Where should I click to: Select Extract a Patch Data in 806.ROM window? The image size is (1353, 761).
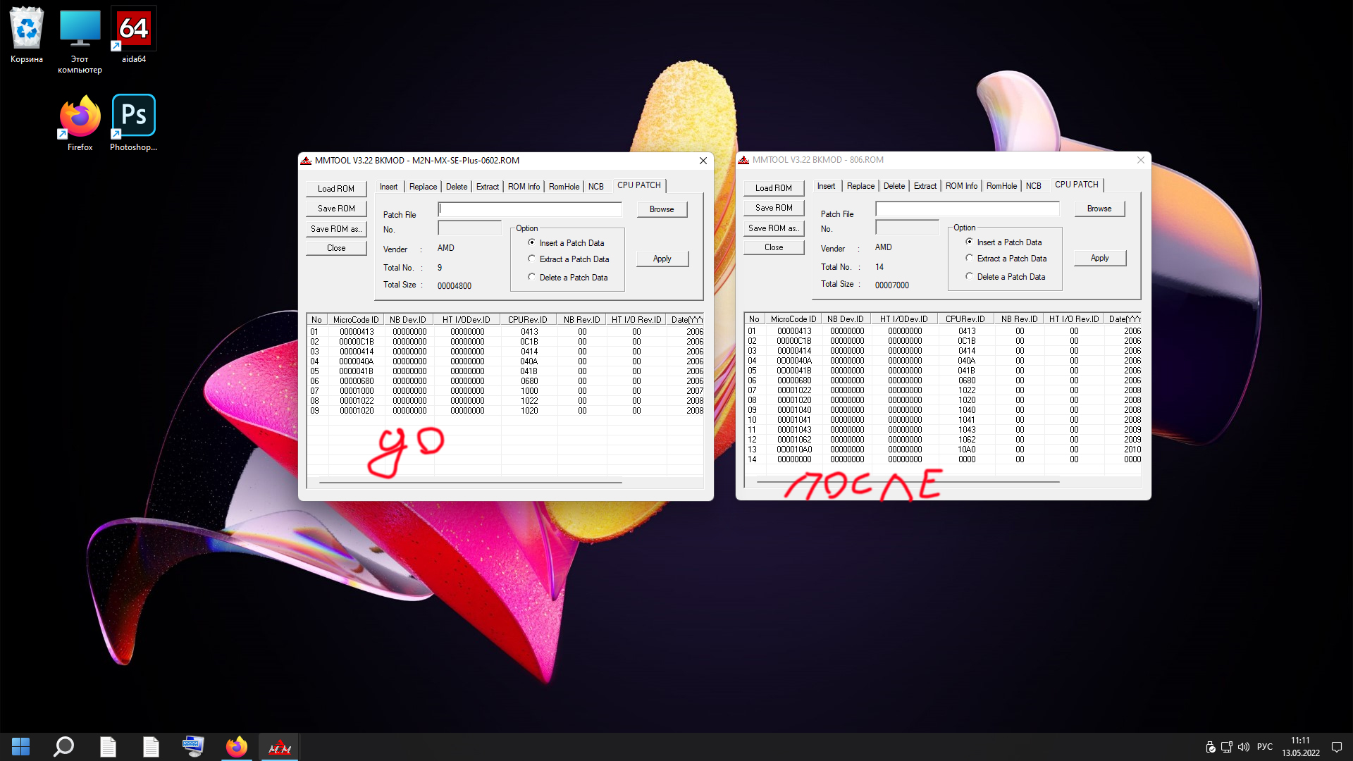click(x=970, y=259)
